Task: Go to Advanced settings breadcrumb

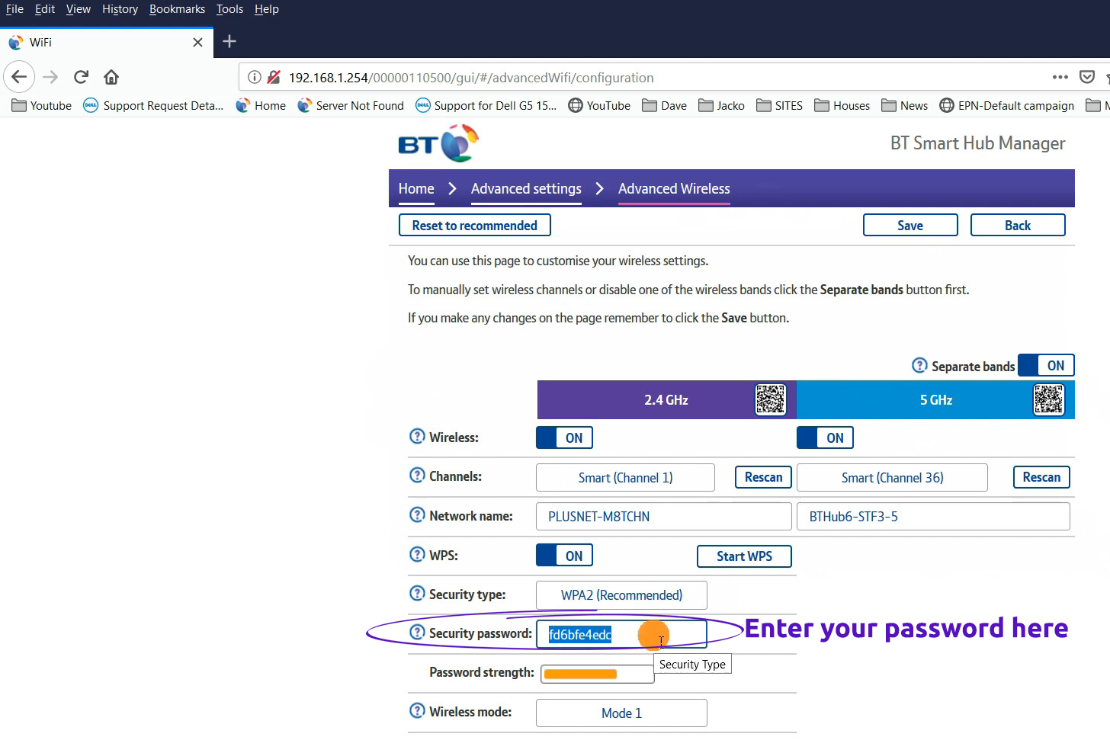Action: 526,189
